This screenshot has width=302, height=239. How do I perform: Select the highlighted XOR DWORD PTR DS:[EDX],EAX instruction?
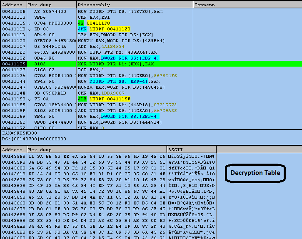click(116, 64)
